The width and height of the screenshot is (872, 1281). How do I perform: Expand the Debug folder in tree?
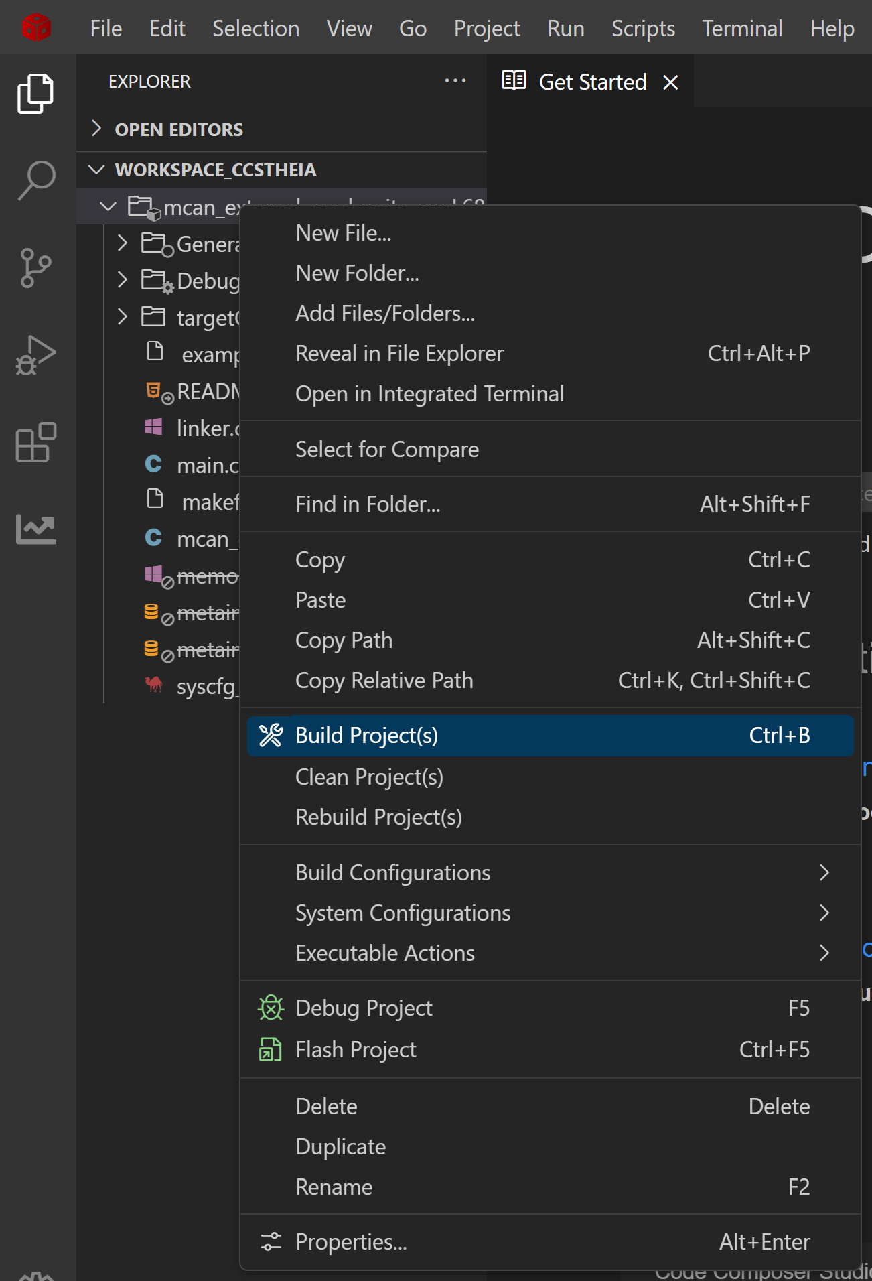[x=123, y=280]
